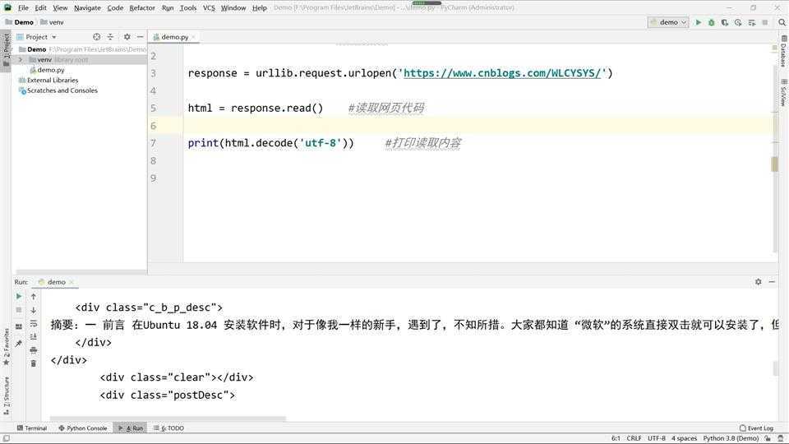Click Python 3.8 (Demo) interpreter in status bar
789x444 pixels.
tap(731, 438)
